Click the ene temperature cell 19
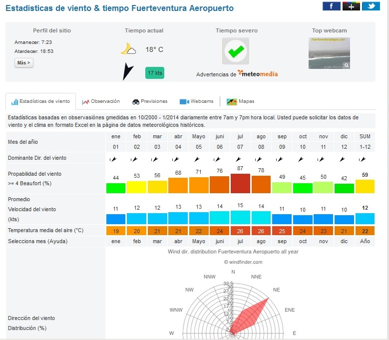This screenshot has height=340, width=389. click(116, 231)
